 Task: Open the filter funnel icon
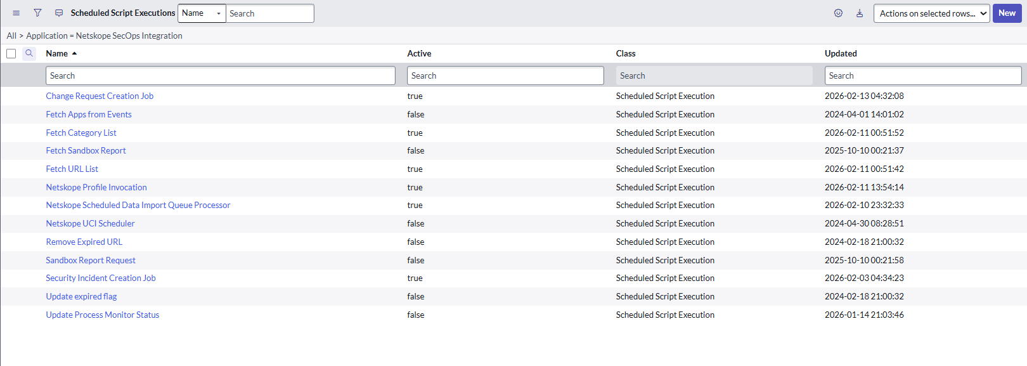click(37, 13)
